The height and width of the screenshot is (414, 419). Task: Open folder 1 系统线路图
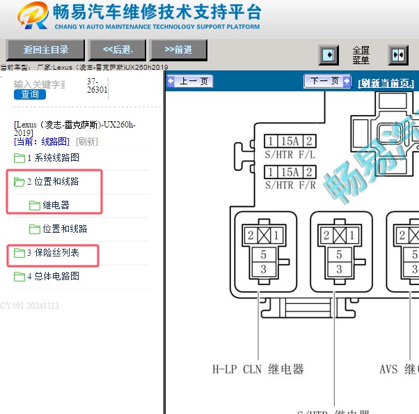[x=53, y=158]
